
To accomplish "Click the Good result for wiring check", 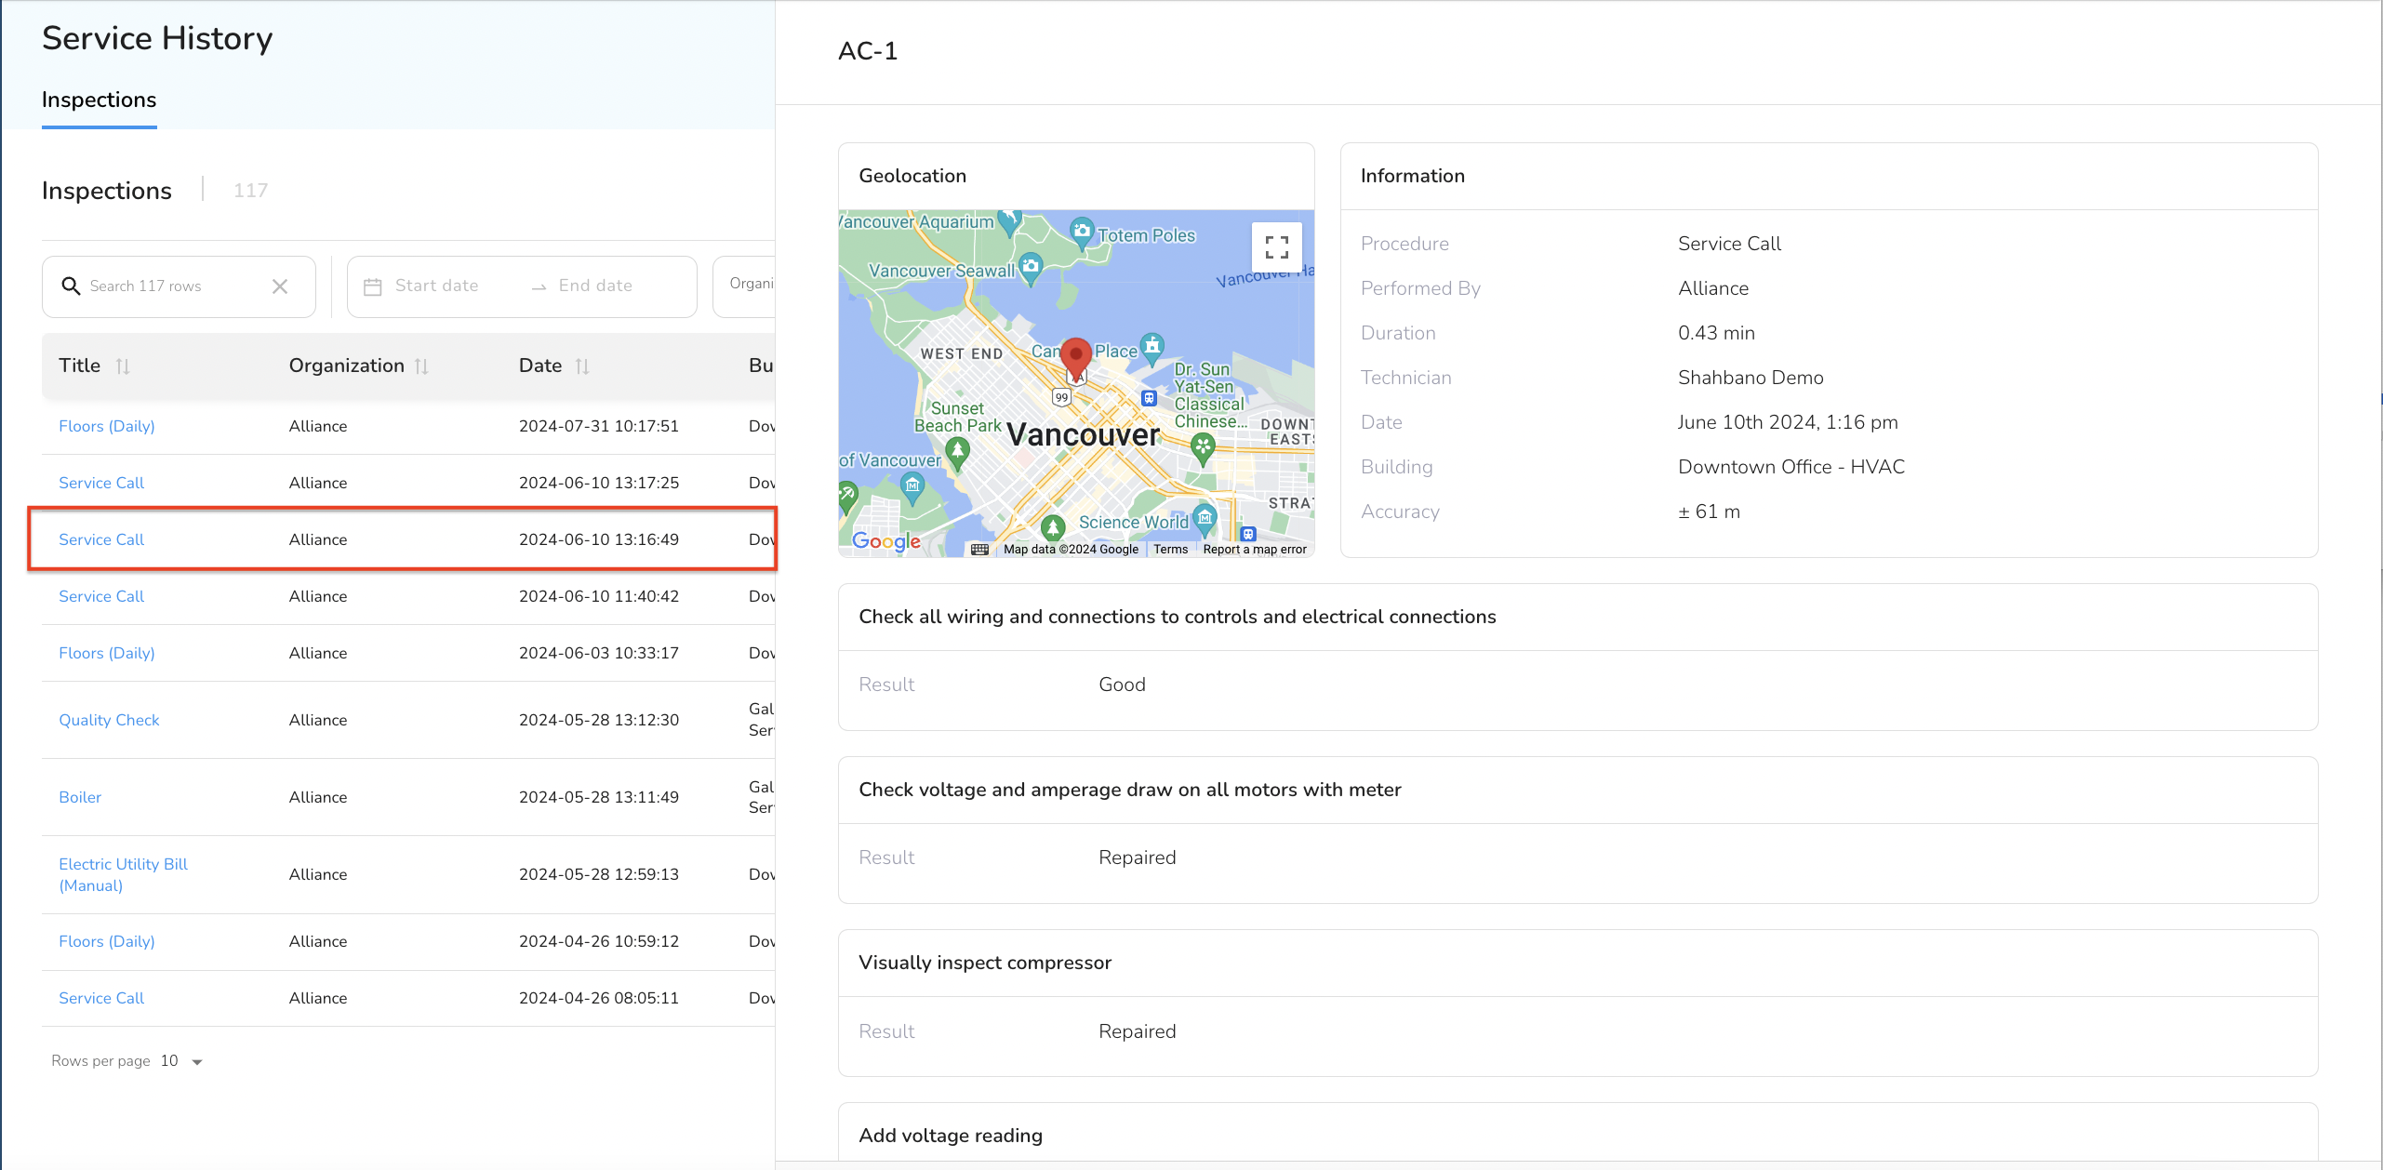I will [x=1122, y=685].
